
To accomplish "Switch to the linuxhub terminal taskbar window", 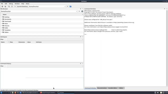I will coord(31,93).
